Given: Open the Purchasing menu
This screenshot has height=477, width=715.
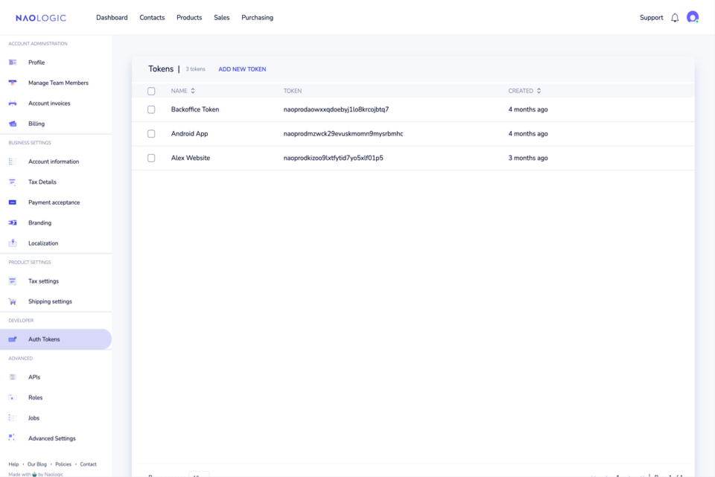Looking at the screenshot, I should (257, 18).
